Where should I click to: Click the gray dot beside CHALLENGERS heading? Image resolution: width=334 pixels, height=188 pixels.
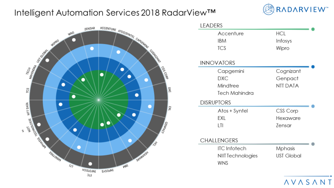click(x=312, y=144)
